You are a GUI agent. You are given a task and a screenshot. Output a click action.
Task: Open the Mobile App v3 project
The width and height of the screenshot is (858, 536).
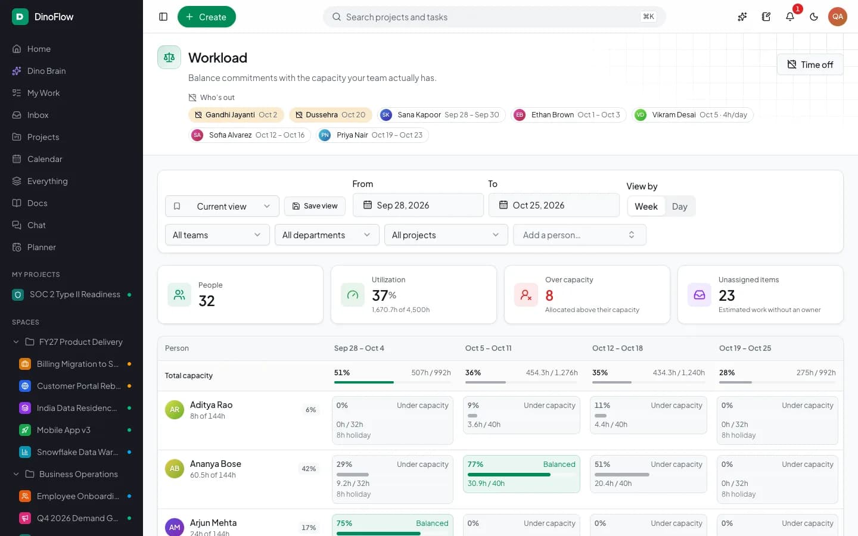[71, 430]
